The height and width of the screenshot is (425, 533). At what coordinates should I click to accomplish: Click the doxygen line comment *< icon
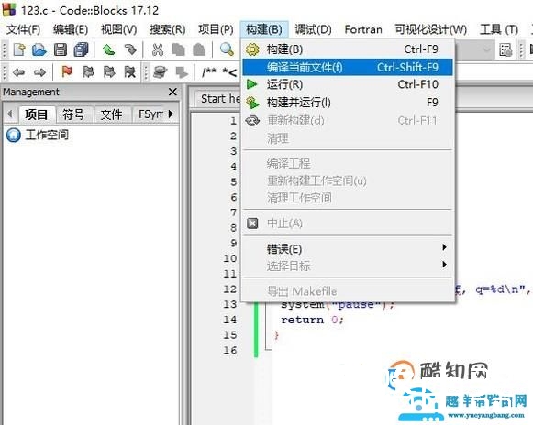pos(229,72)
